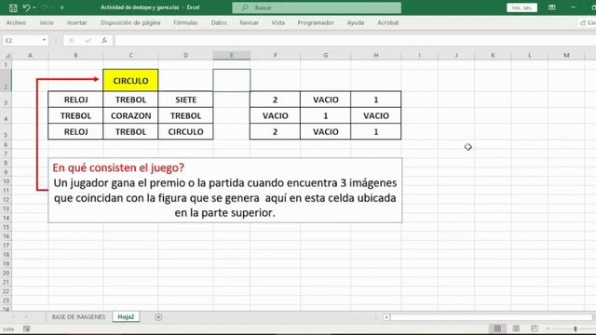Click the next sheet navigation arrow
This screenshot has height=335, width=596.
(x=27, y=316)
